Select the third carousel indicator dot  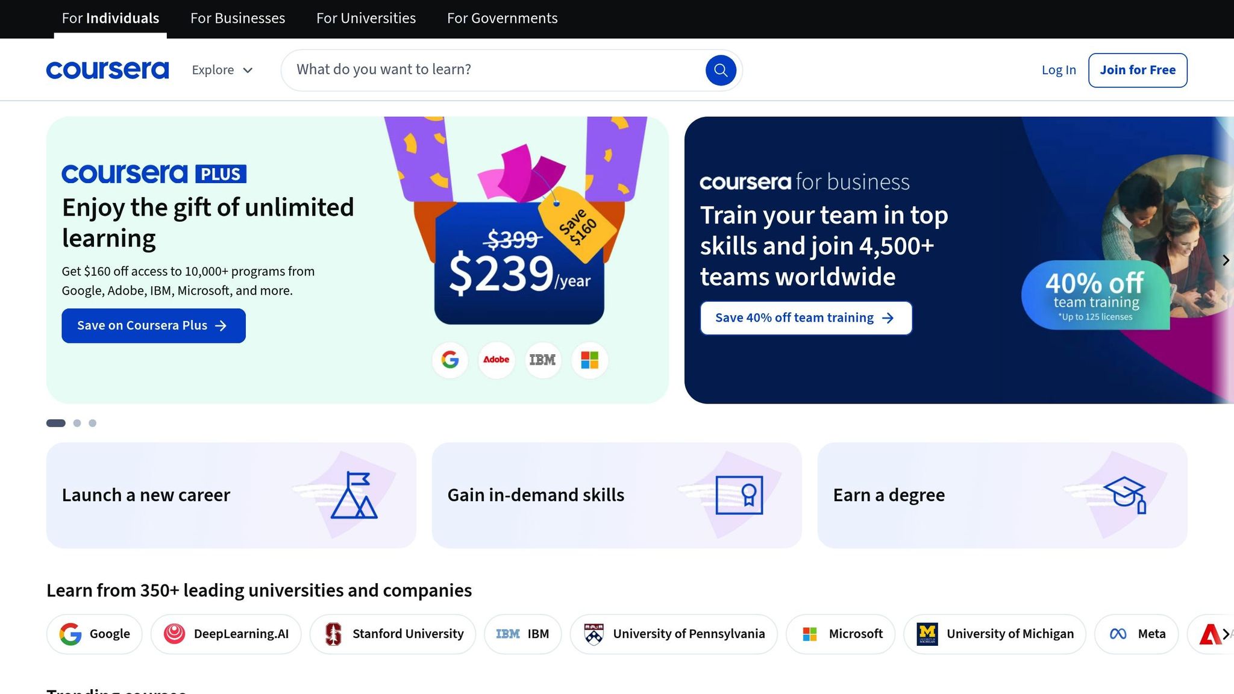93,423
